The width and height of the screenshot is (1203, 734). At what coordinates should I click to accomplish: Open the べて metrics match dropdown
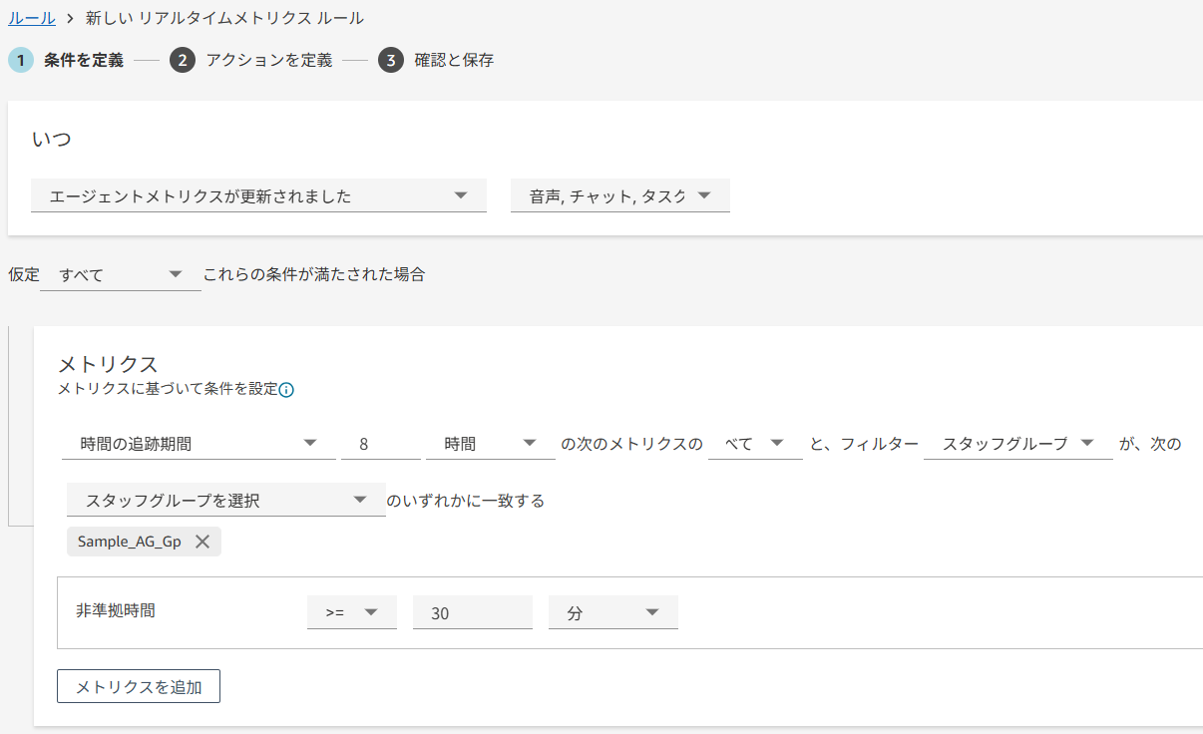[754, 444]
